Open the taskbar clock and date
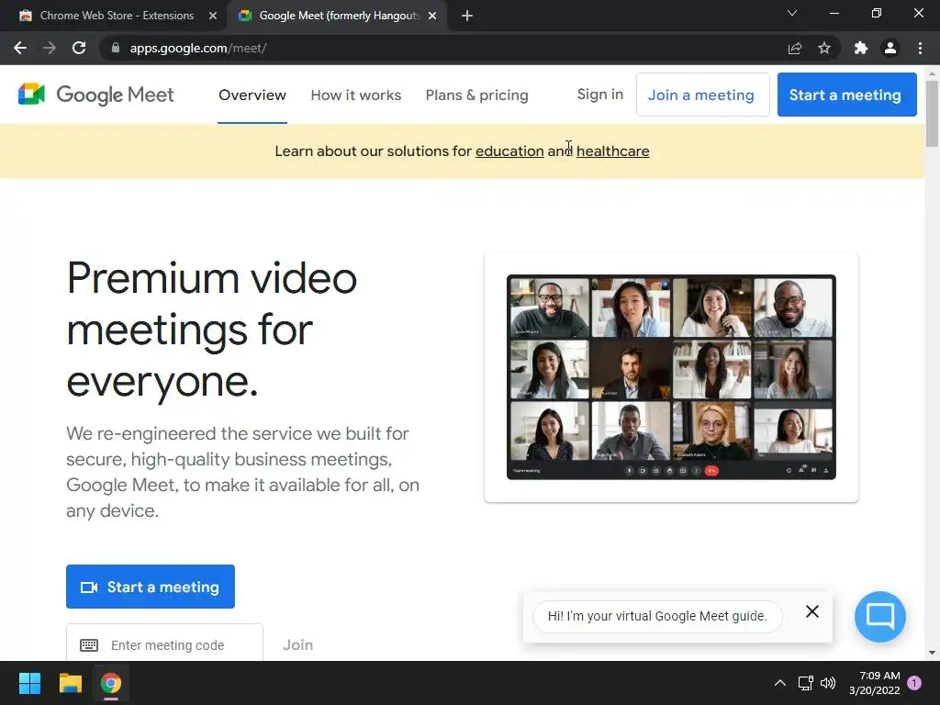 [x=875, y=683]
